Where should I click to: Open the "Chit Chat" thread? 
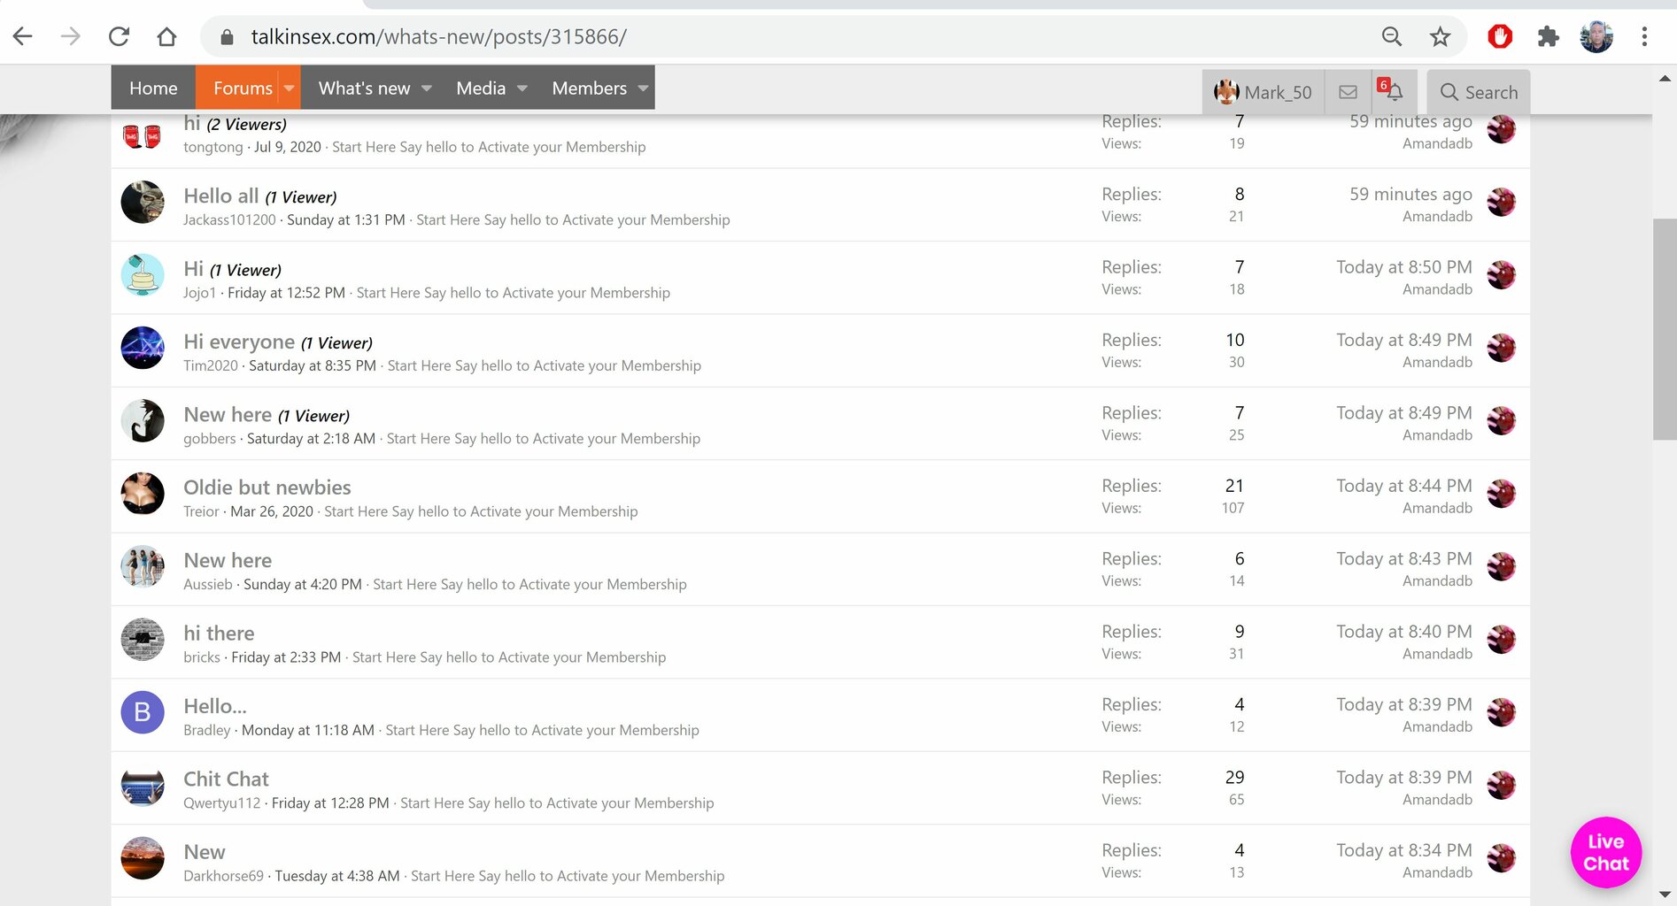coord(226,779)
